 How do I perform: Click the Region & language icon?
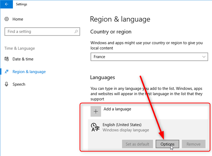[7, 71]
